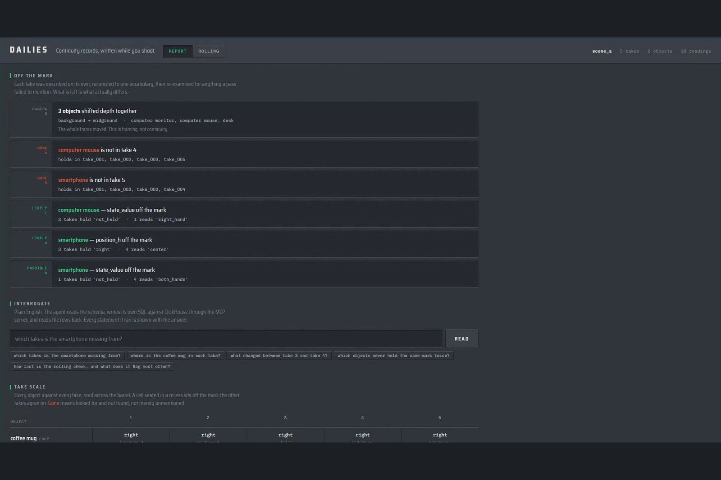The width and height of the screenshot is (721, 480).
Task: Click the DAILIES logo title
Action: pyautogui.click(x=29, y=50)
